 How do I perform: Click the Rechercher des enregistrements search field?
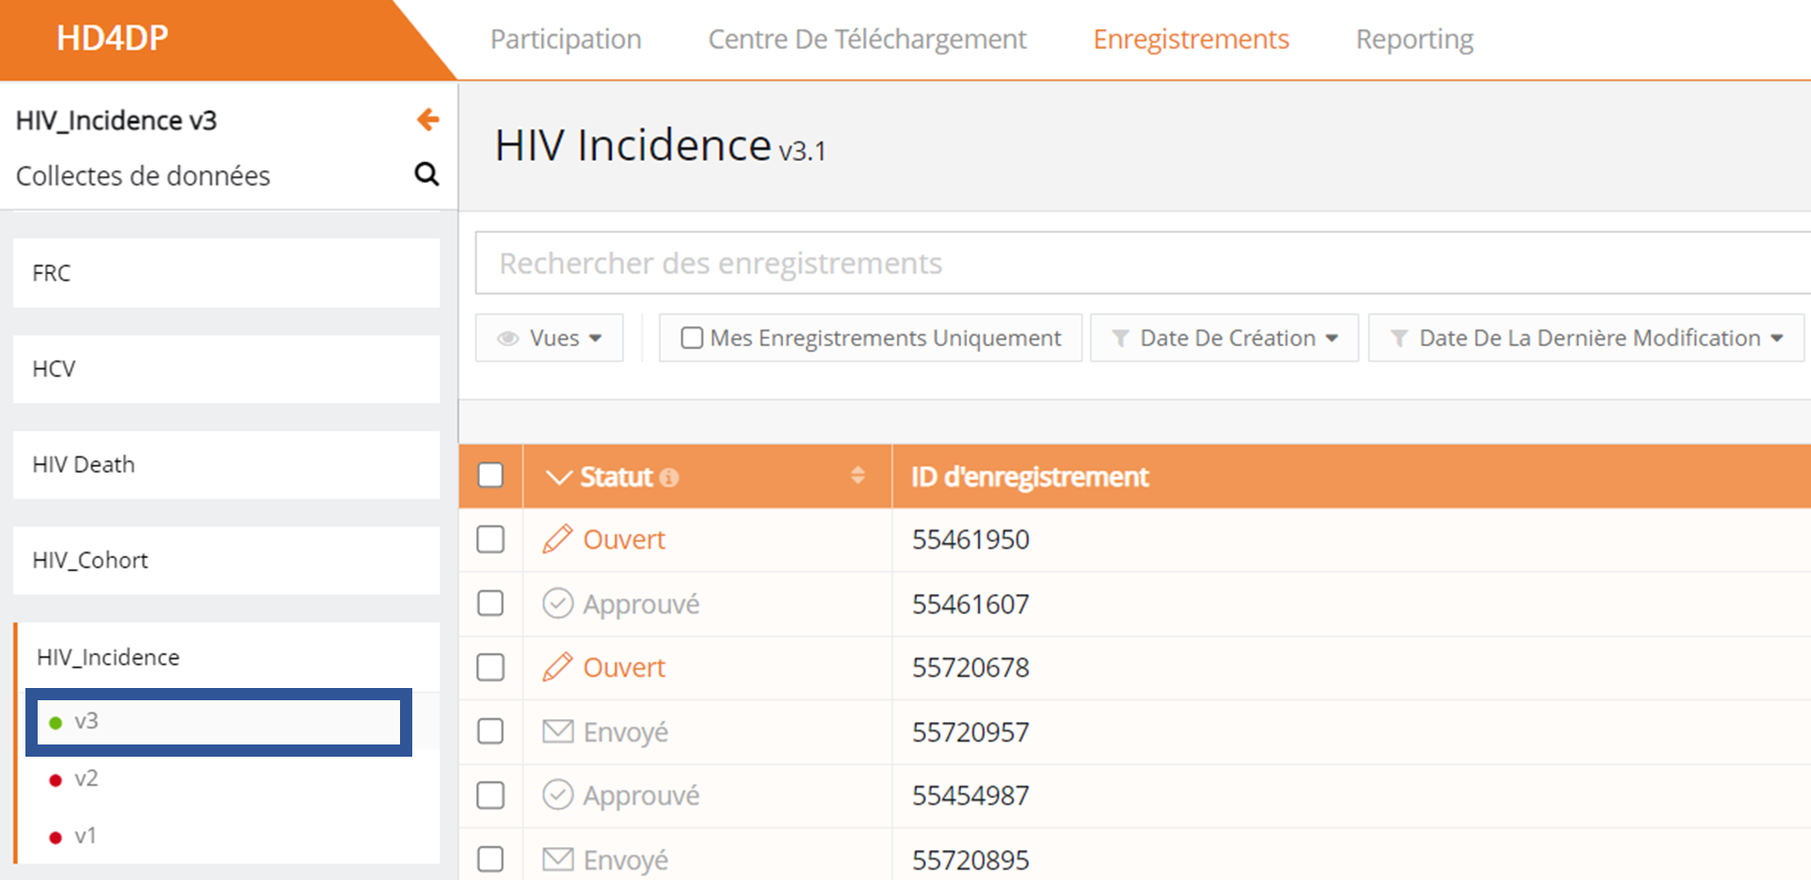coord(1139,264)
